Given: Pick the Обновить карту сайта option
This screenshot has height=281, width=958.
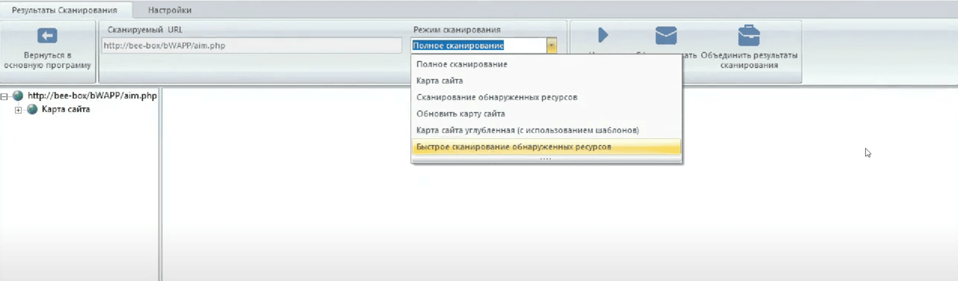Looking at the screenshot, I should pyautogui.click(x=546, y=114).
